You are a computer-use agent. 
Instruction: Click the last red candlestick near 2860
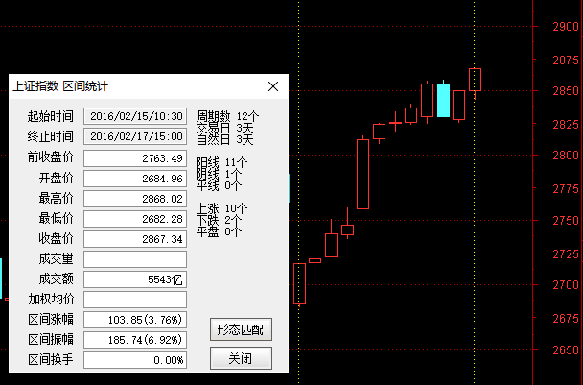tap(476, 80)
